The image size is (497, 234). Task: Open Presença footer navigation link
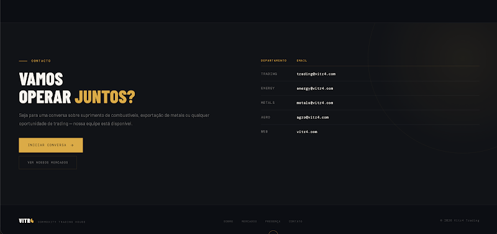[x=273, y=222]
